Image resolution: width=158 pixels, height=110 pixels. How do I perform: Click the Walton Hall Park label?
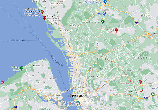[x=103, y=56]
